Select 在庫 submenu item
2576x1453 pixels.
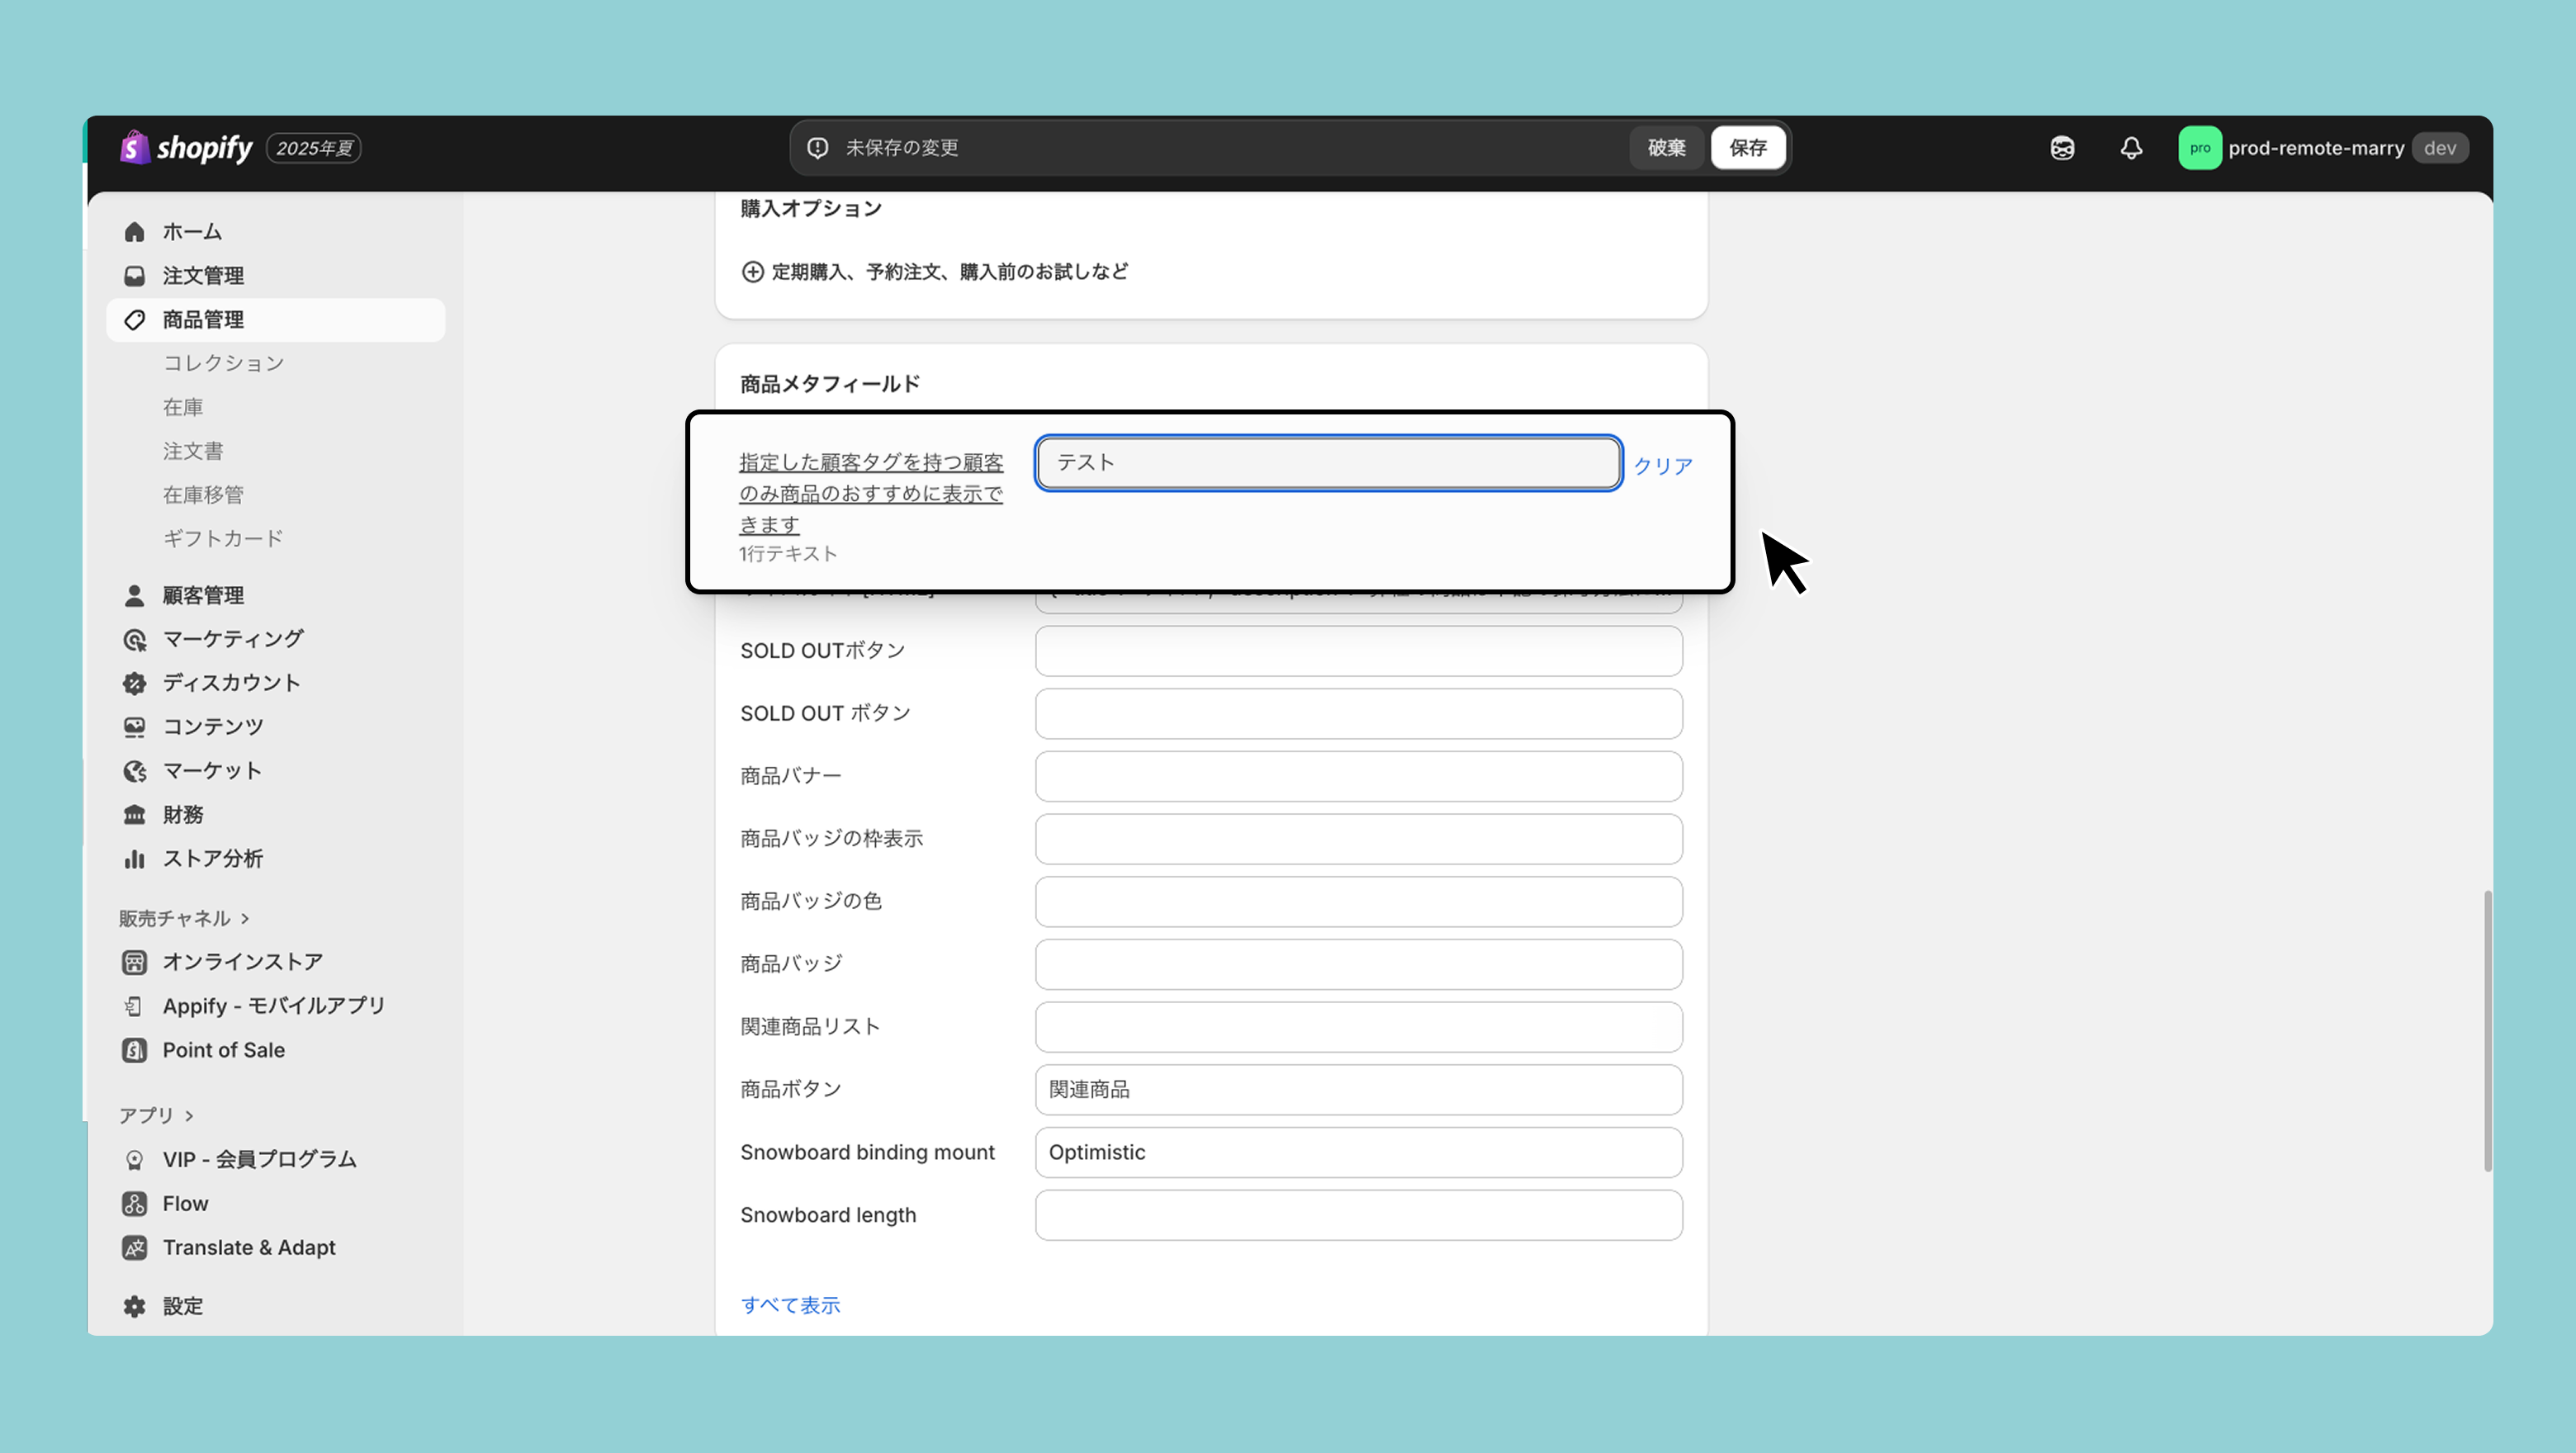click(x=183, y=407)
